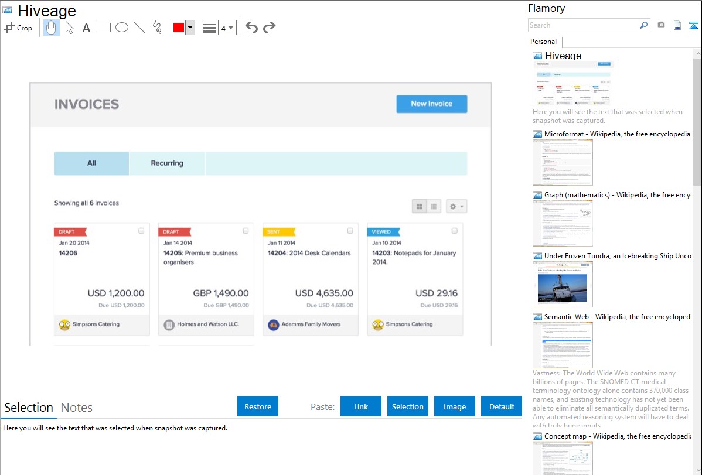Select the arrow pointer tool
The width and height of the screenshot is (702, 475).
tap(69, 28)
